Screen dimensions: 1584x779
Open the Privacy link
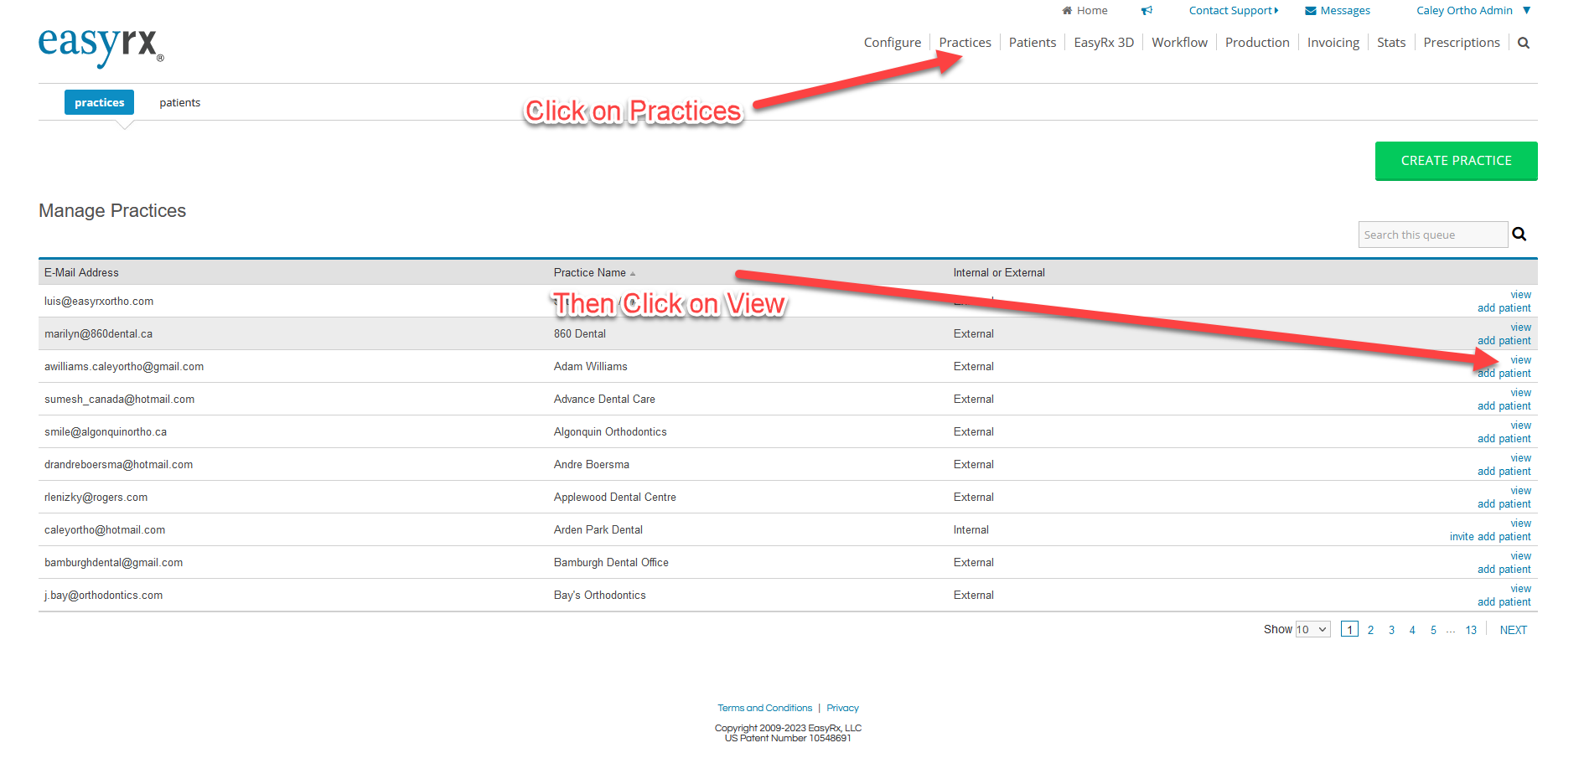click(x=842, y=708)
